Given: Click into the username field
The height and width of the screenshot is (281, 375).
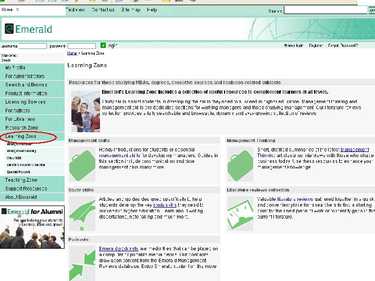Looking at the screenshot, I should pos(32,46).
